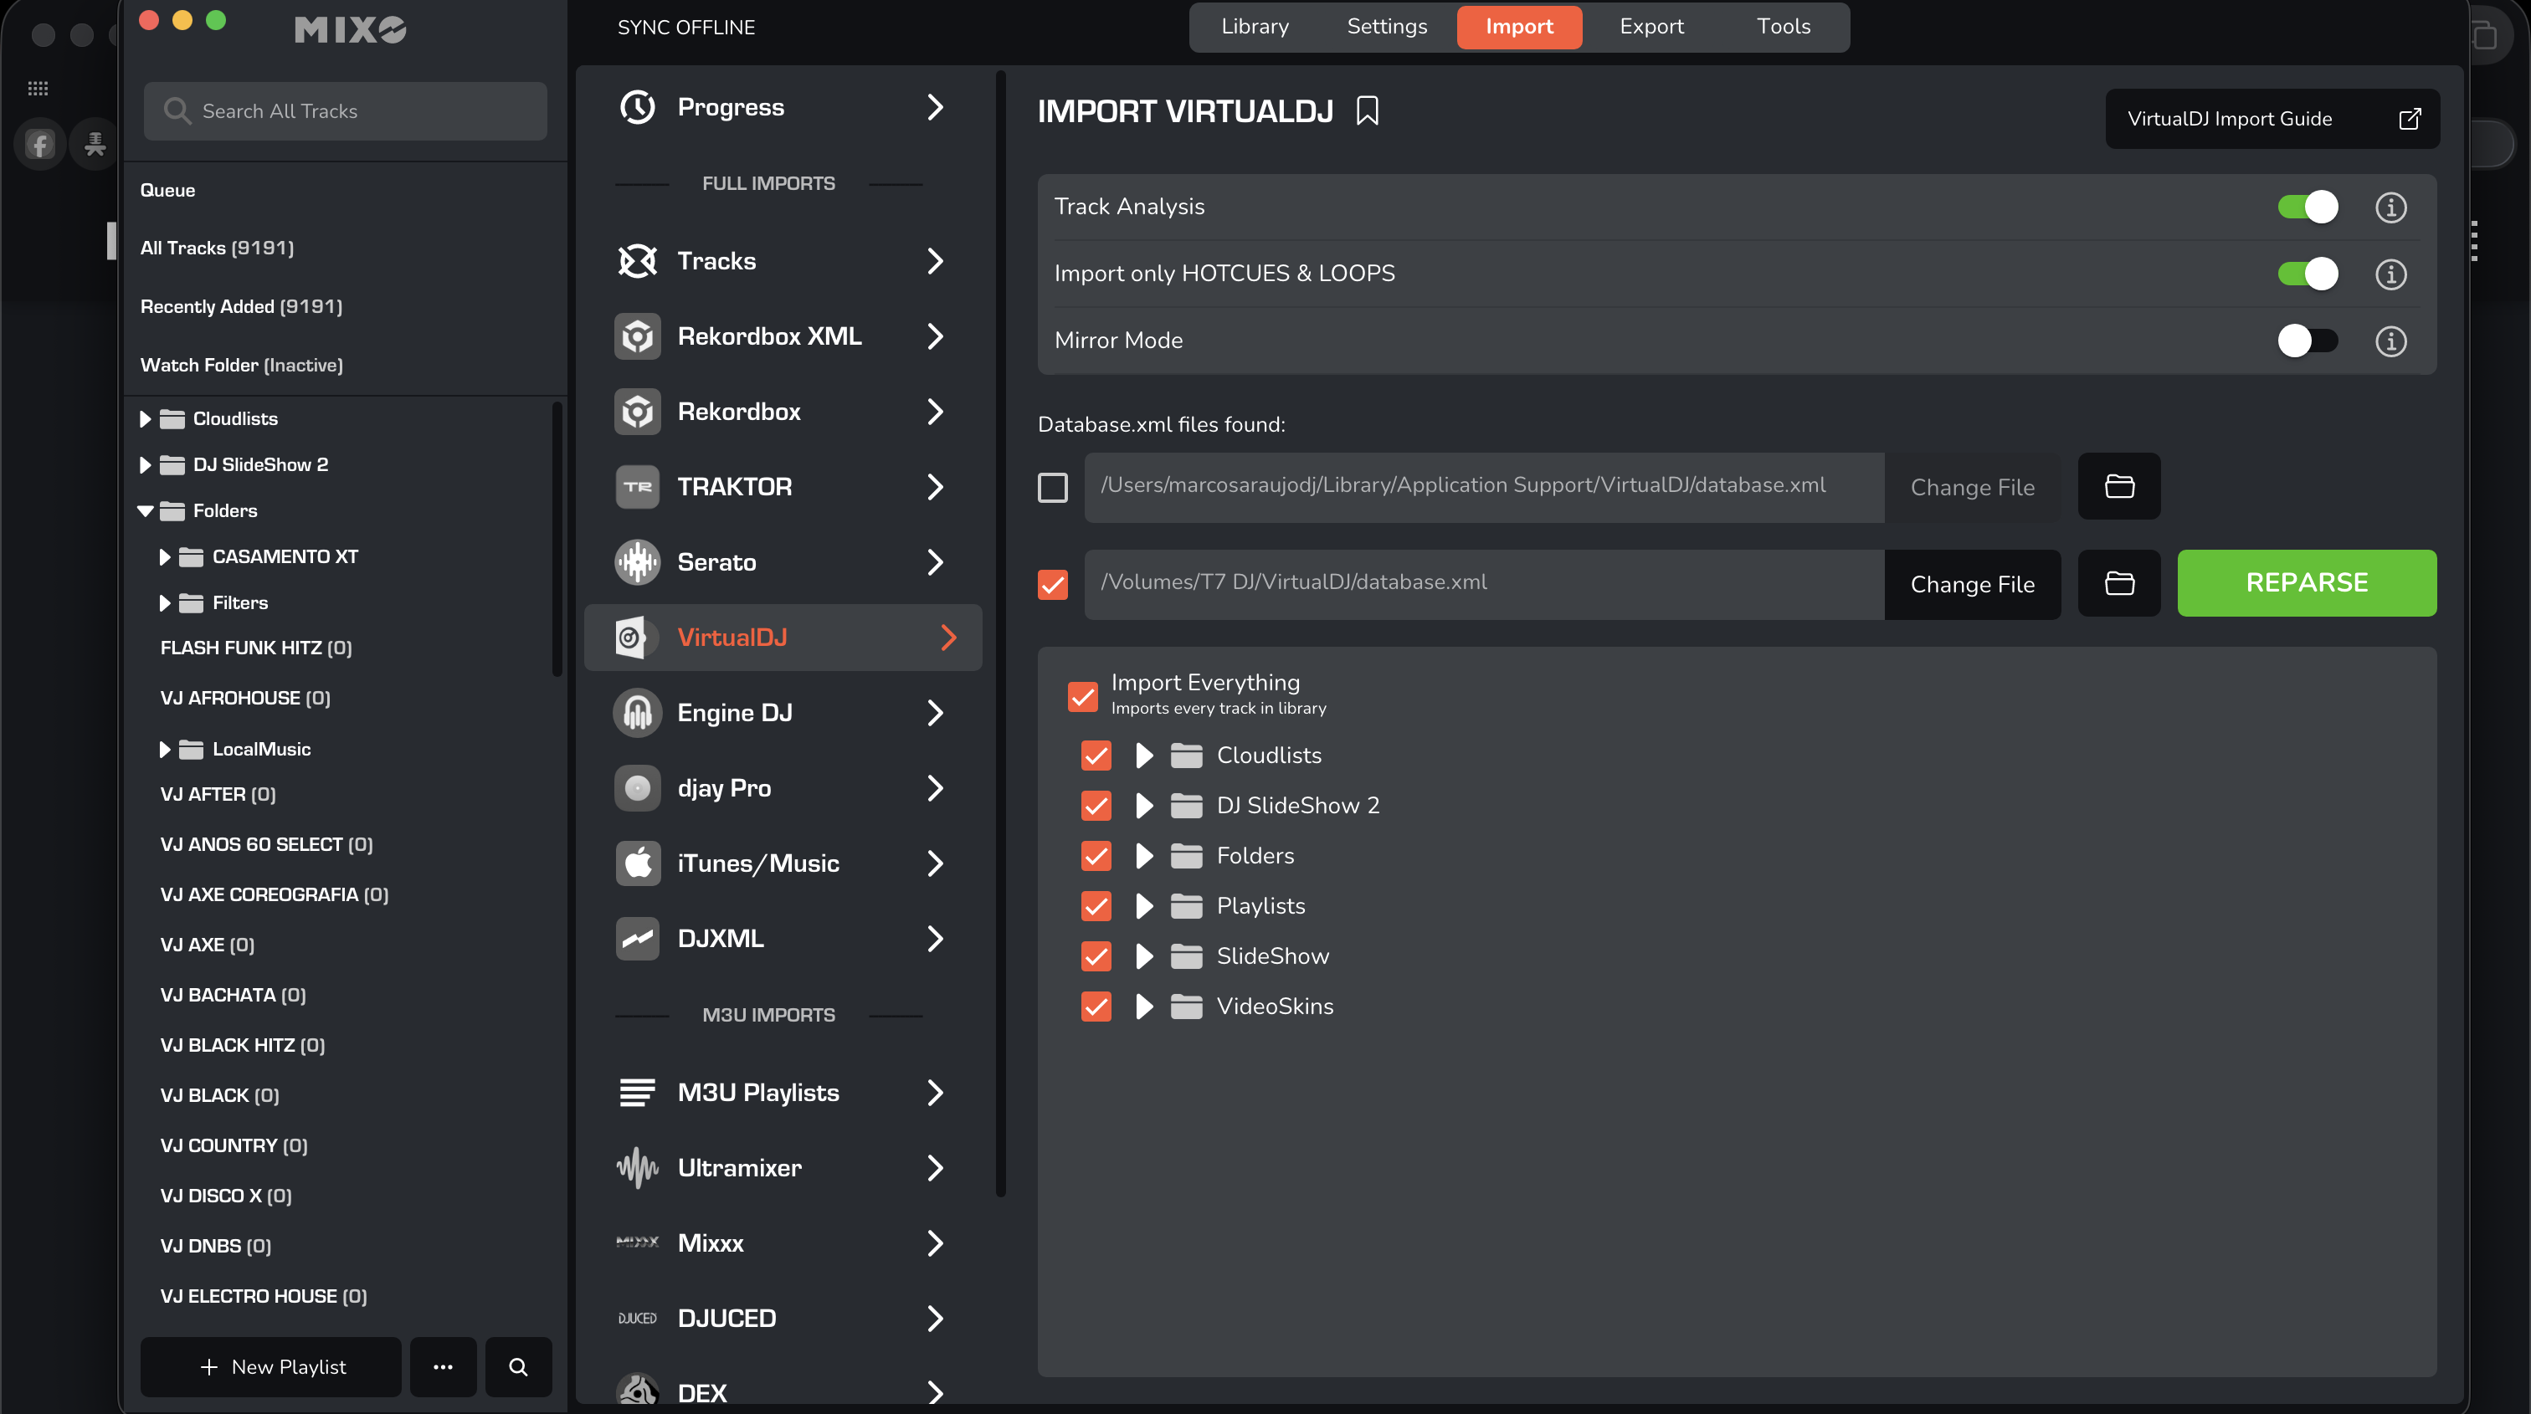Expand SlideShow in the import list

click(1143, 956)
